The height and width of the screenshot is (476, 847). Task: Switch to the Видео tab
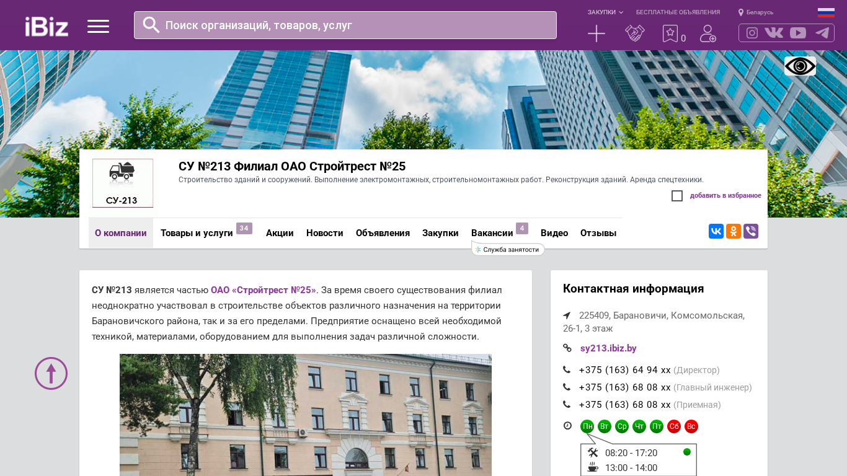click(x=554, y=233)
